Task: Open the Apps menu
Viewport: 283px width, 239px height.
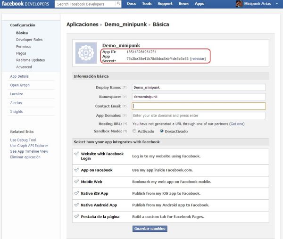Action: [200, 4]
